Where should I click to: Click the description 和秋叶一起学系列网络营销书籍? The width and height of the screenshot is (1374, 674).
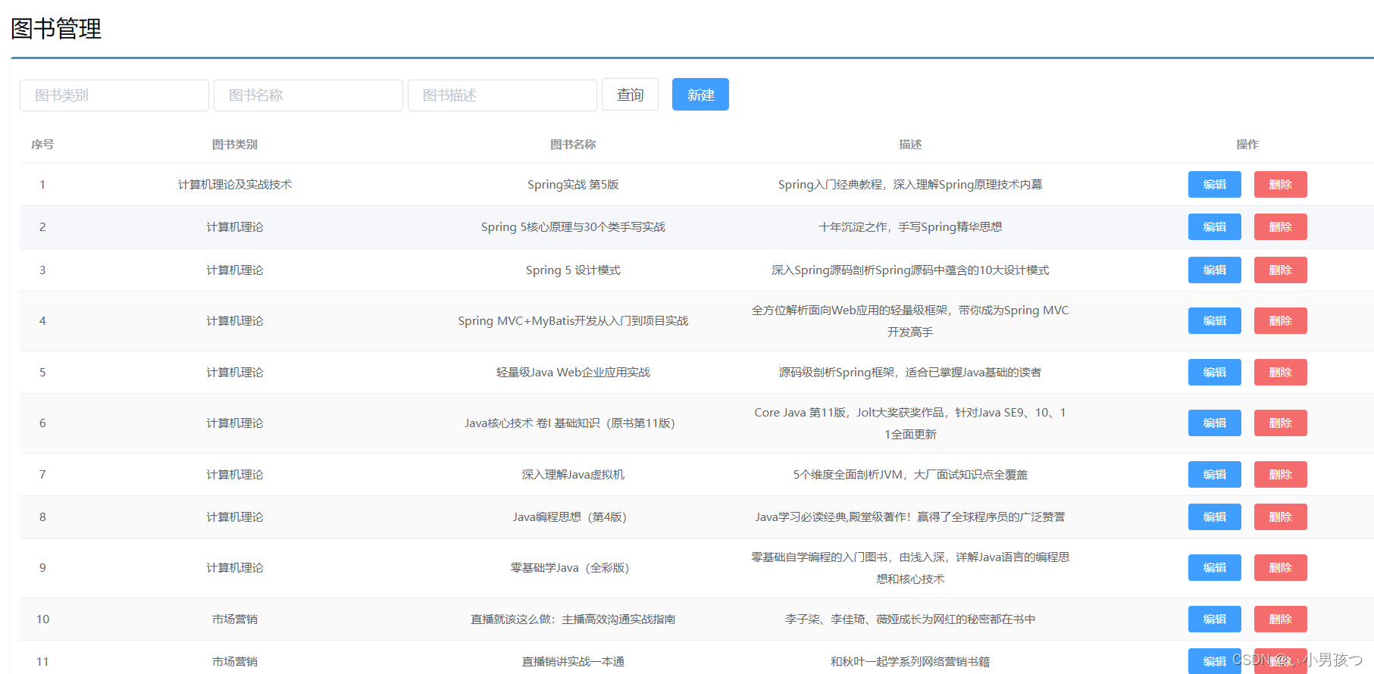coord(910,662)
